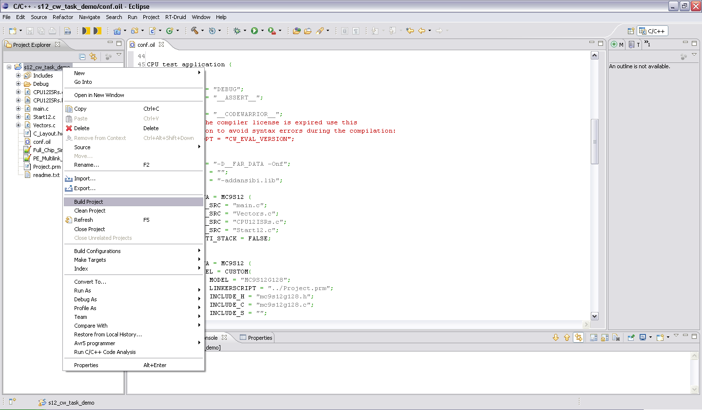Viewport: 702px width, 410px height.
Task: Choose Close Project from context menu
Action: coord(134,229)
